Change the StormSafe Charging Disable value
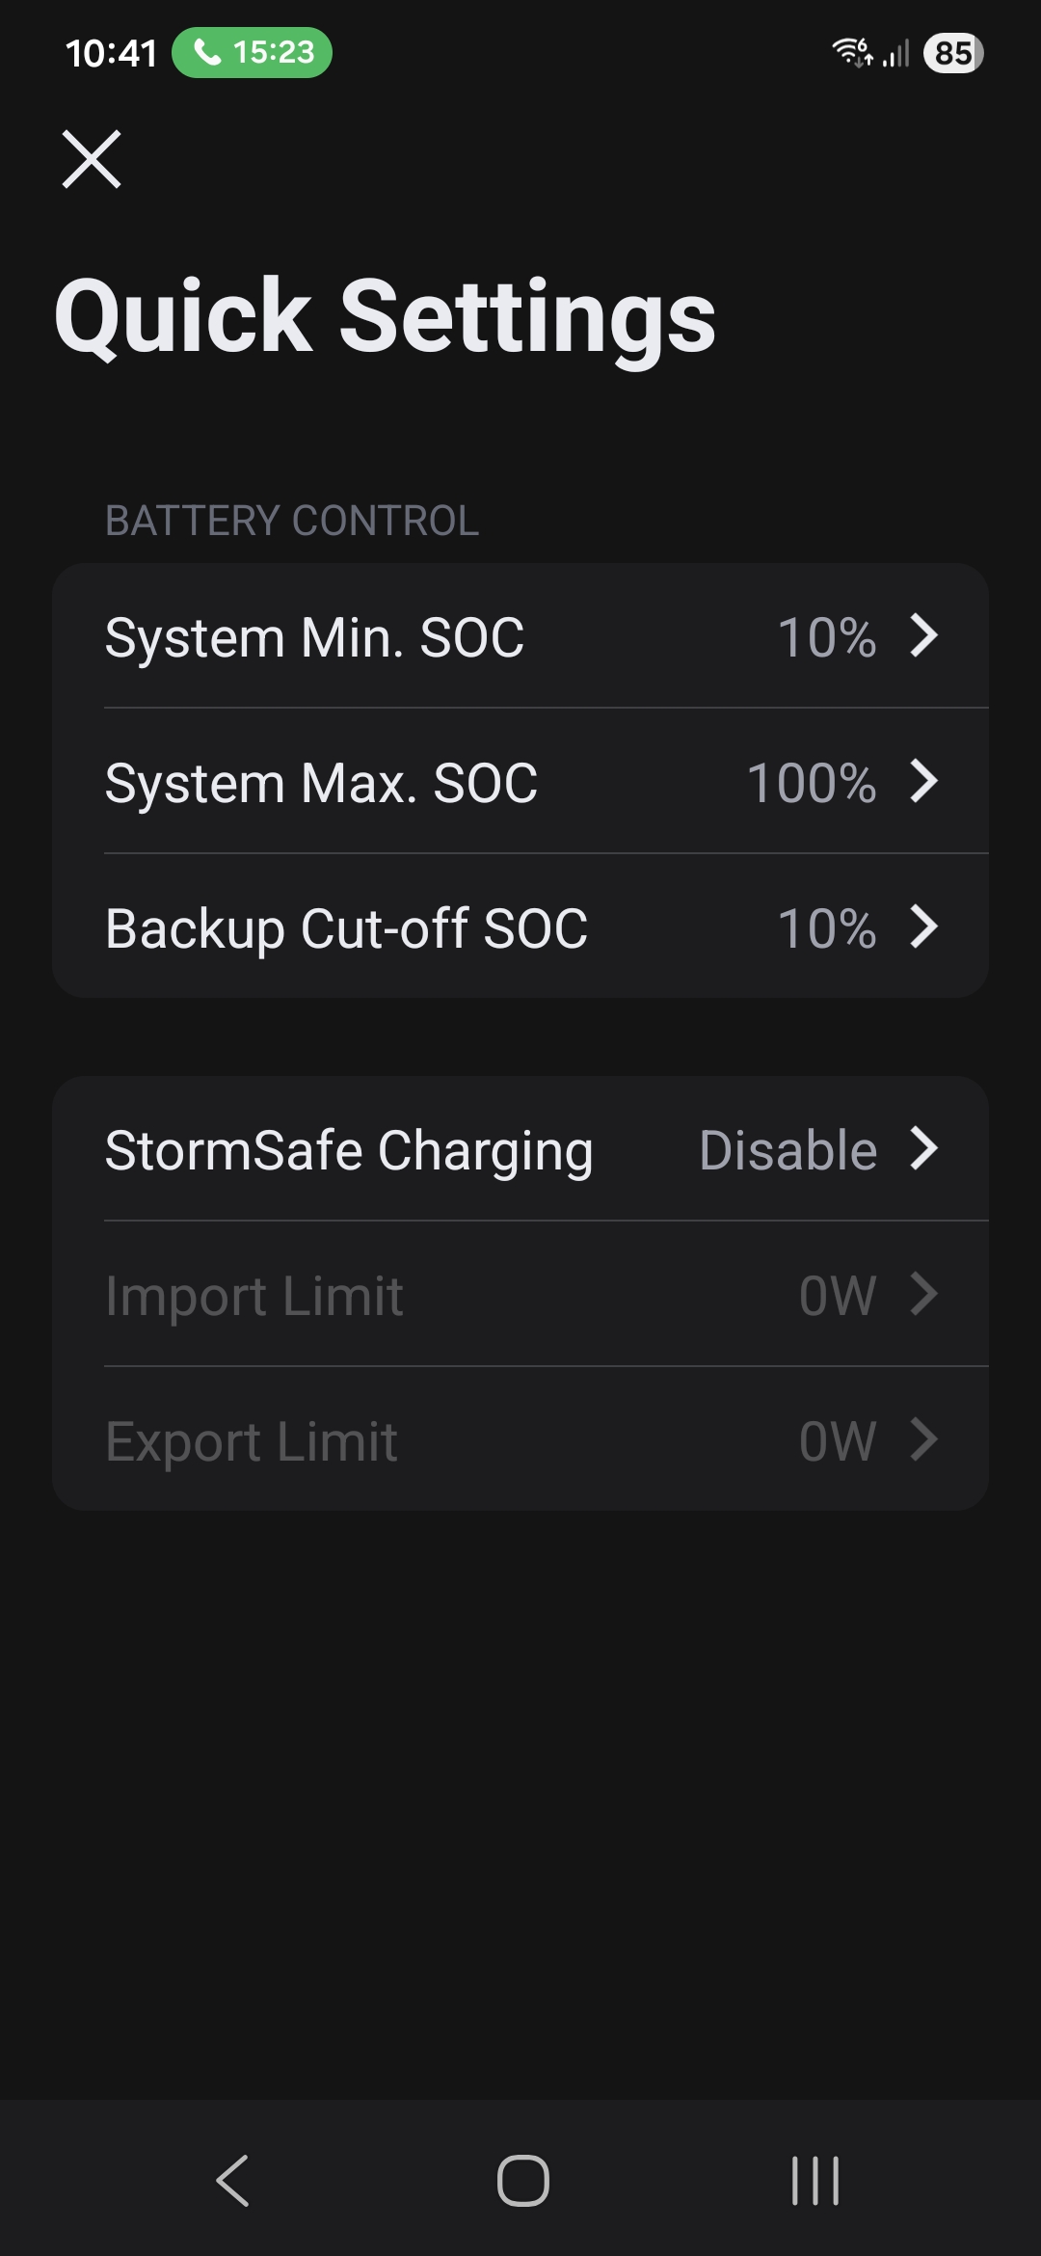This screenshot has height=2256, width=1041. (787, 1150)
